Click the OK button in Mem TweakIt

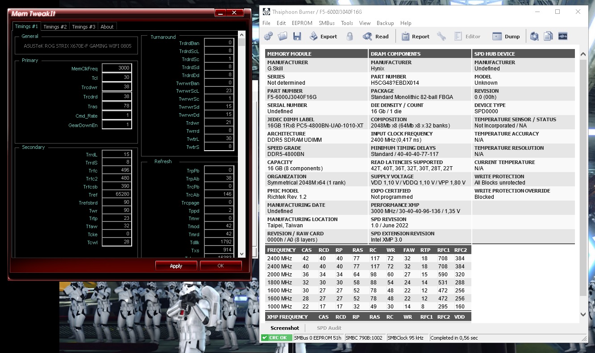point(221,266)
